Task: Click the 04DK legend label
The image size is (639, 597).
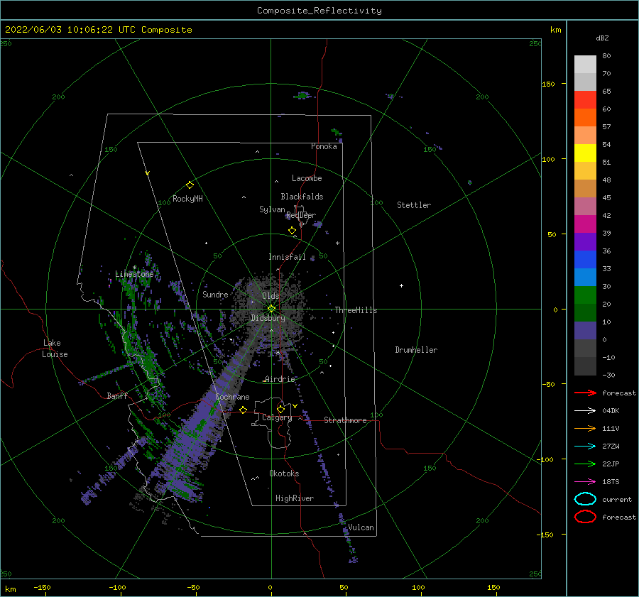Action: coord(611,411)
